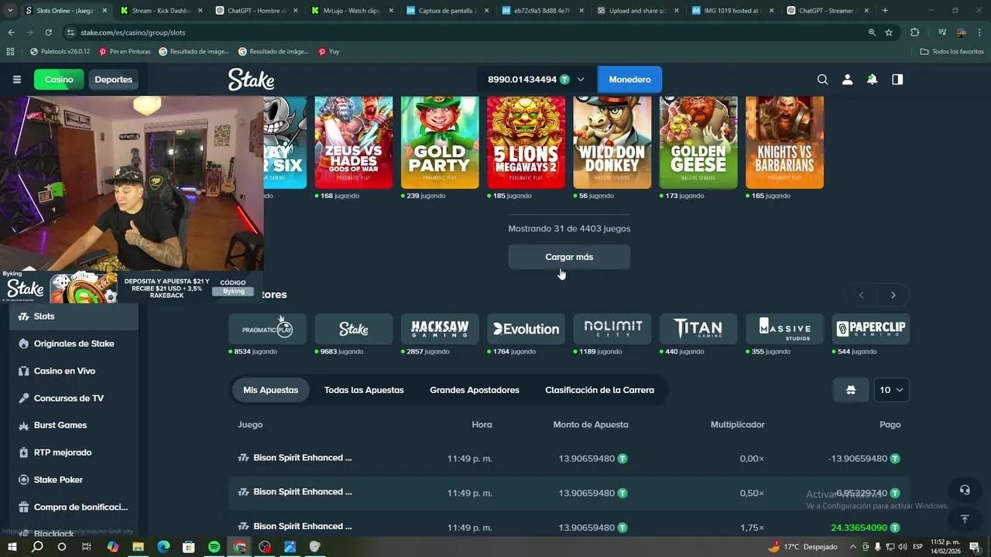Open the notifications bell icon
Image resolution: width=991 pixels, height=557 pixels.
[872, 79]
